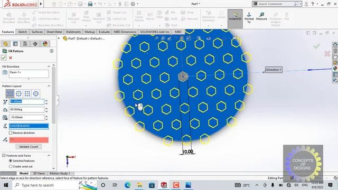Click the Print icon in quick access toolbar
The width and height of the screenshot is (338, 190).
click(x=90, y=4)
